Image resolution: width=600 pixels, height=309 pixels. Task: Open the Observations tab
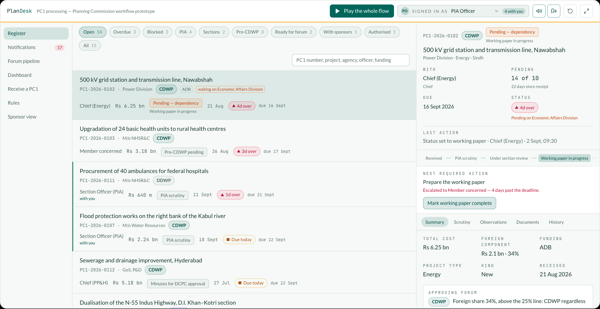[493, 222]
